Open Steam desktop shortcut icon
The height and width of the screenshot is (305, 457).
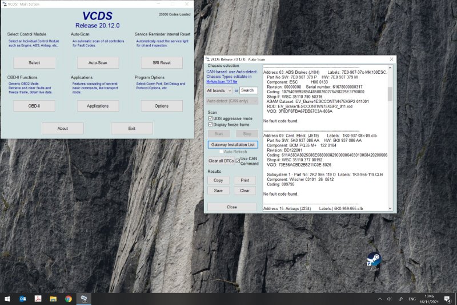tap(374, 260)
